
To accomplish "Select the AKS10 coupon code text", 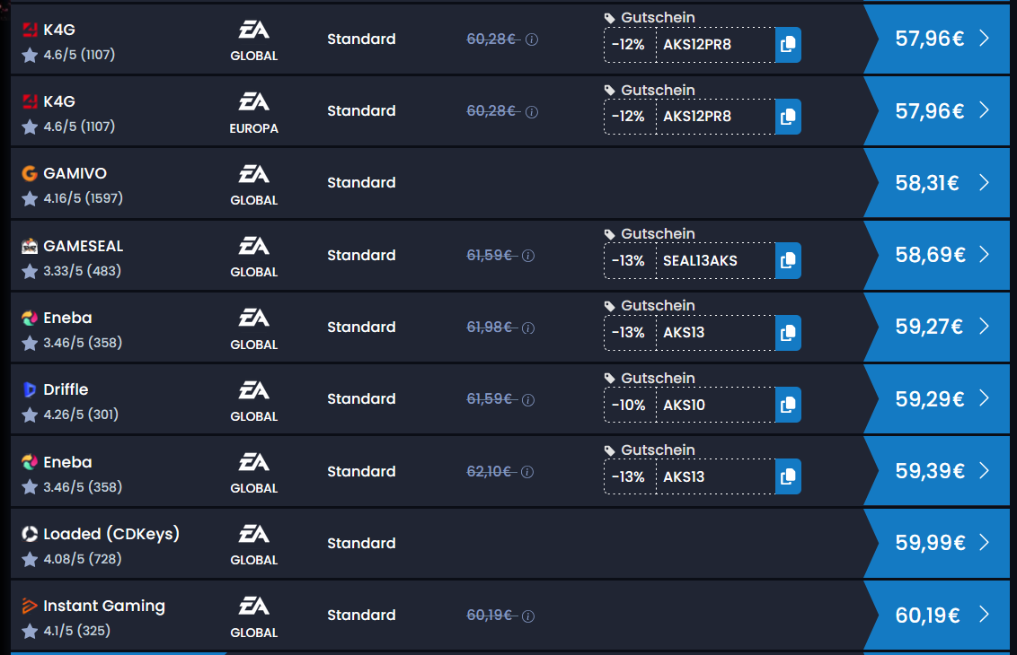I will (684, 405).
